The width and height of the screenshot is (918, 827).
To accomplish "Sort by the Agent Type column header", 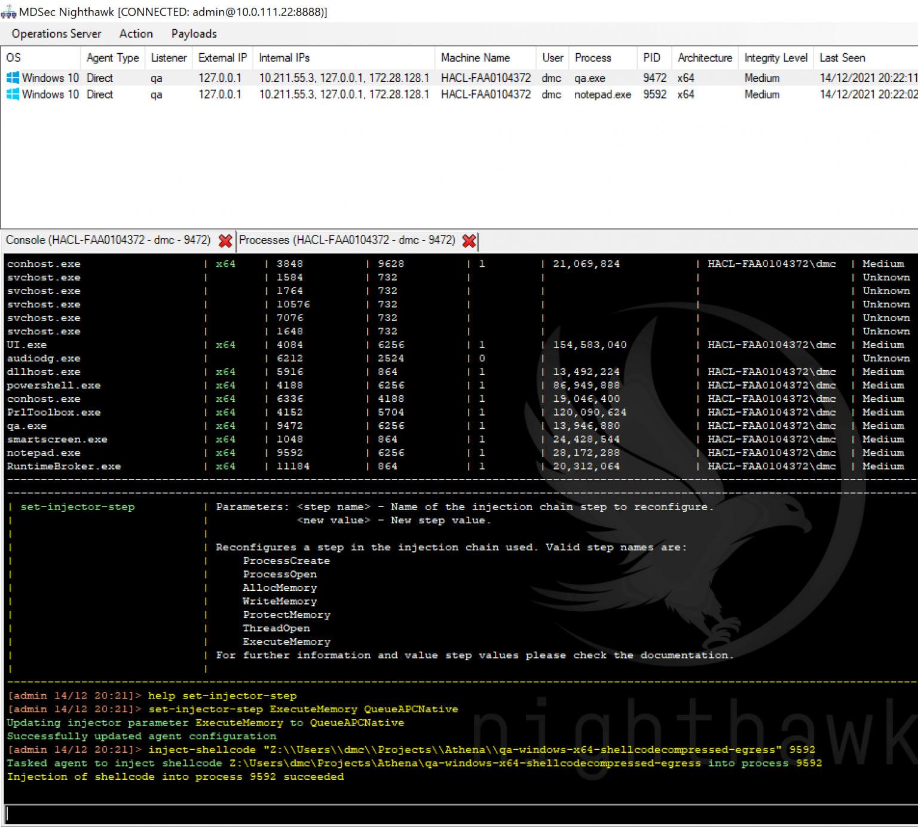I will 112,57.
